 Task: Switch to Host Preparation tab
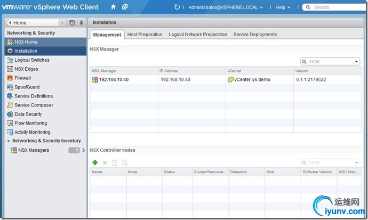145,35
